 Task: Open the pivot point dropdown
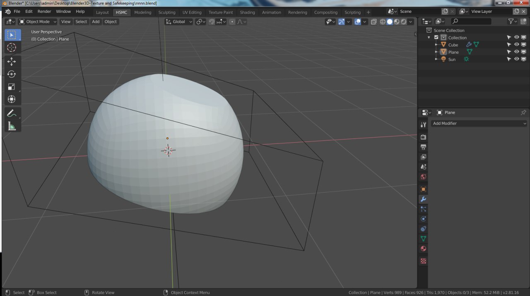coord(201,21)
